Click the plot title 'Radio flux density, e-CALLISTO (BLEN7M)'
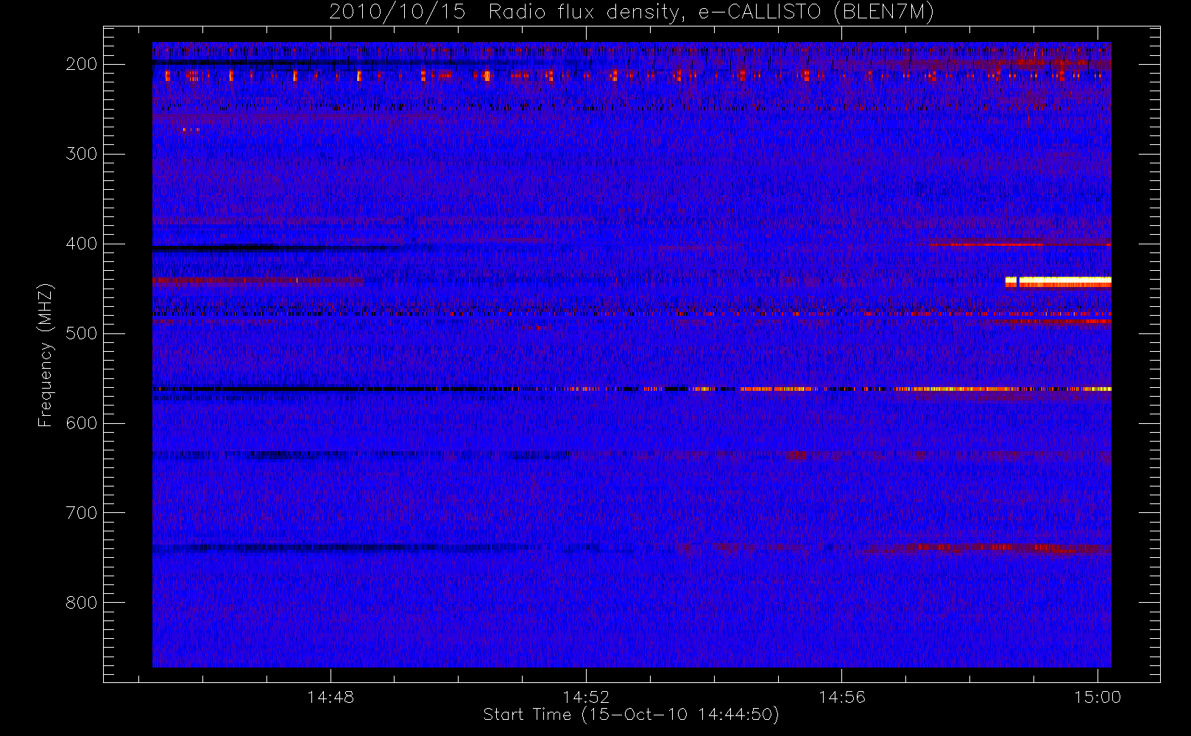This screenshot has height=736, width=1191. (711, 12)
